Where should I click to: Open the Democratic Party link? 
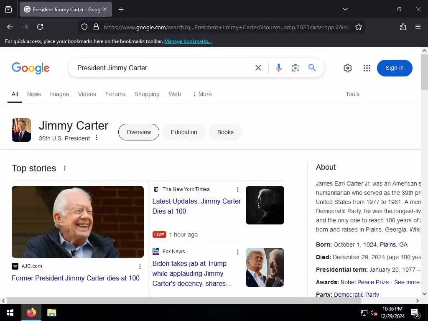[356, 295]
